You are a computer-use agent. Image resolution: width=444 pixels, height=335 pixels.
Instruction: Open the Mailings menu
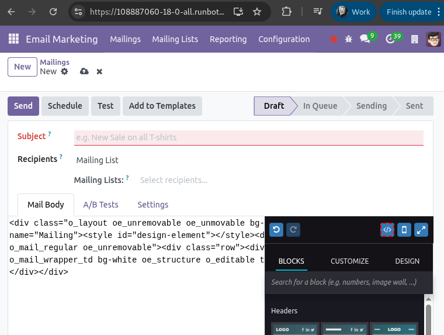click(125, 39)
